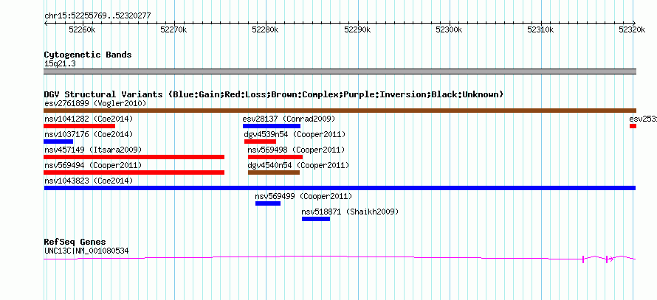Open the dgv4540n54 (Cooper2011) label
The image size is (657, 300).
click(x=299, y=165)
